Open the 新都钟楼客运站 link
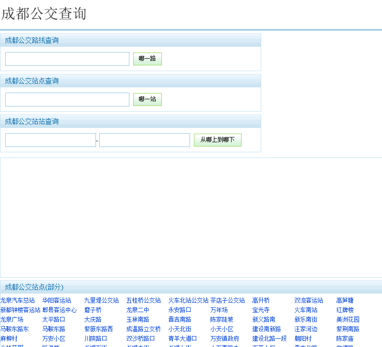The height and width of the screenshot is (347, 382). 20,310
